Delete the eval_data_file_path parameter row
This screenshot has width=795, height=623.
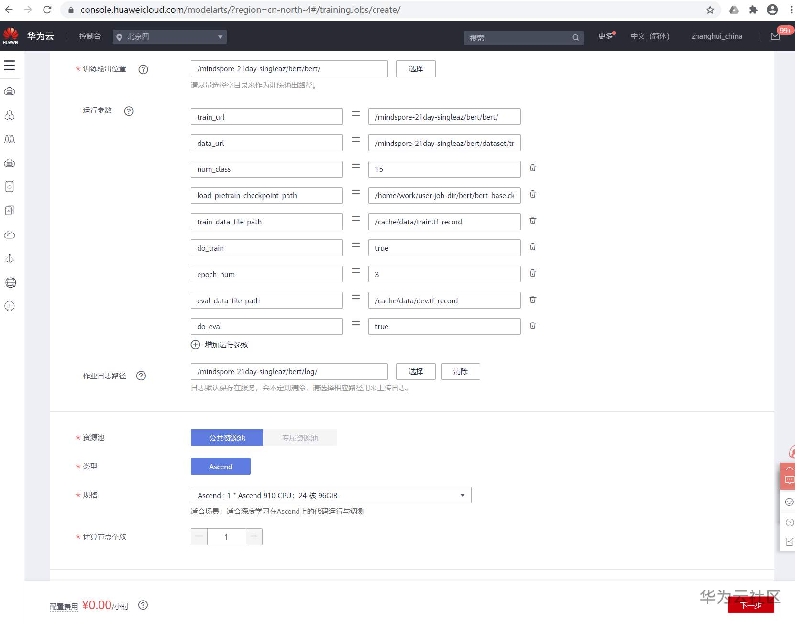533,300
